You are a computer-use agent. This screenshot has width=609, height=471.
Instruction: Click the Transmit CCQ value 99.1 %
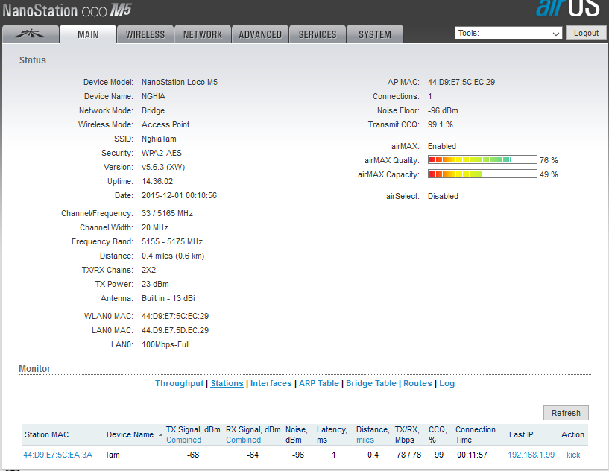[440, 124]
